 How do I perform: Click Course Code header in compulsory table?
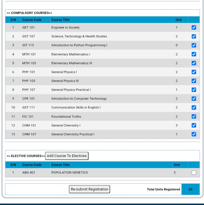[32, 20]
